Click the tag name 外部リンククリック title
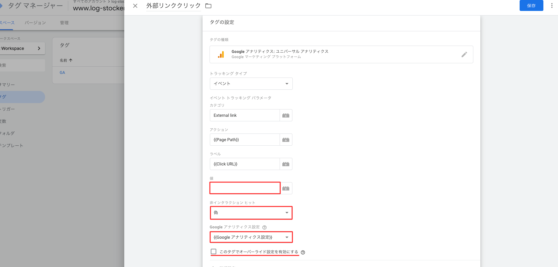 pyautogui.click(x=173, y=6)
